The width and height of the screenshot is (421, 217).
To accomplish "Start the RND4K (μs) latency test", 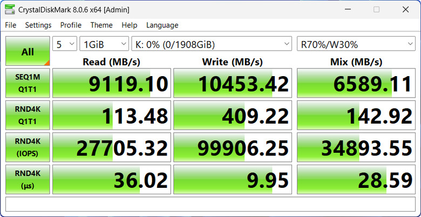I will 28,179.
